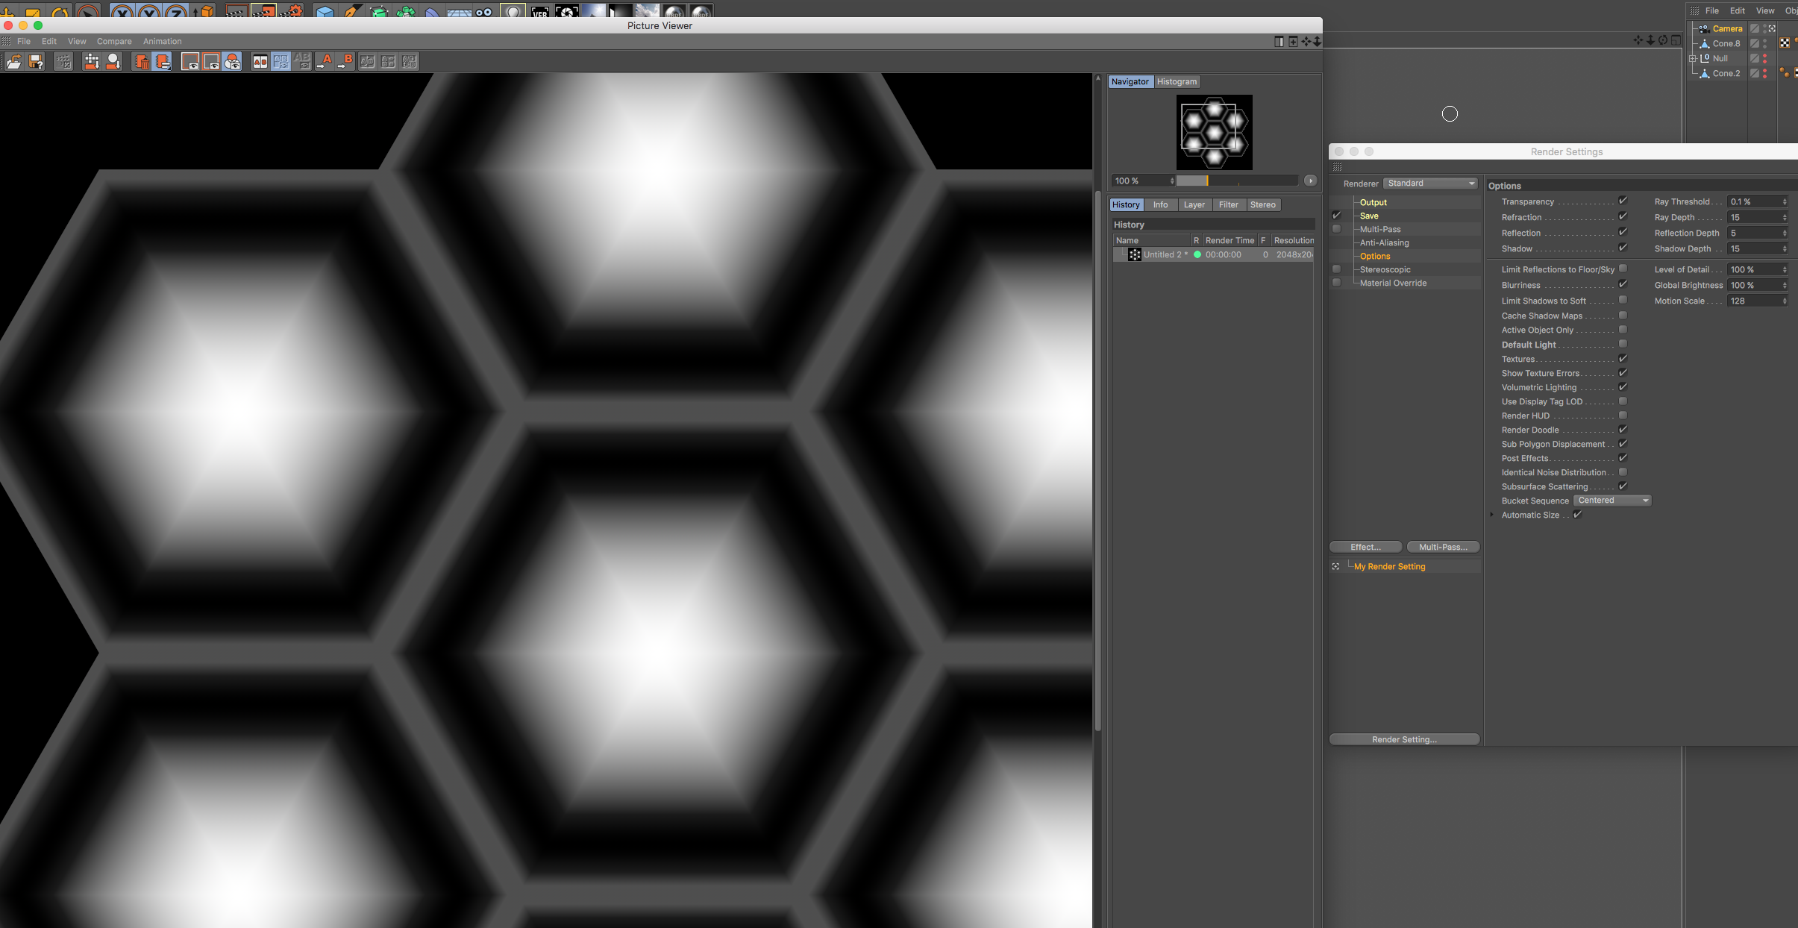
Task: Open the Renderer dropdown set to Standard
Action: tap(1430, 184)
